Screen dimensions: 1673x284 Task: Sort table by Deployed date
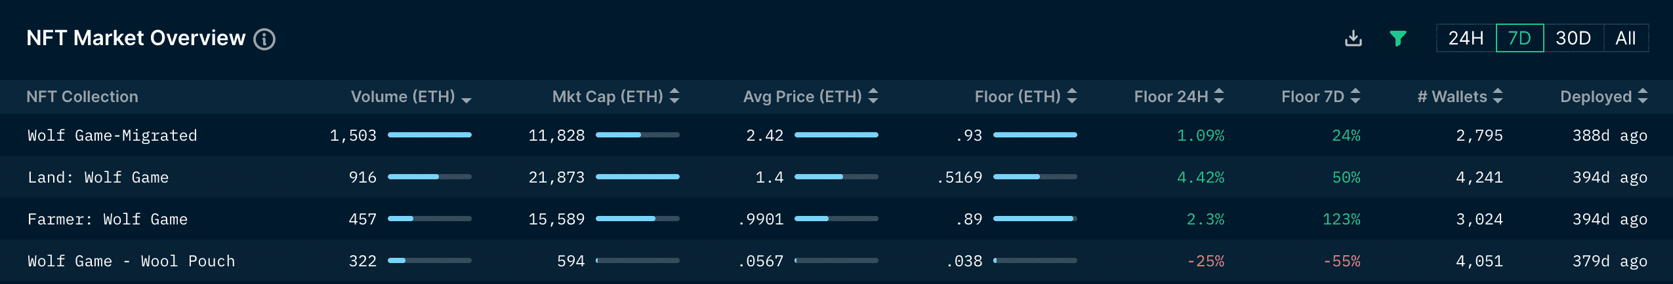click(1643, 97)
